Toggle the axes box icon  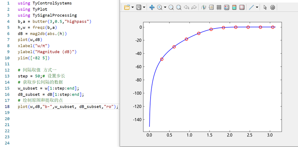(242, 7)
